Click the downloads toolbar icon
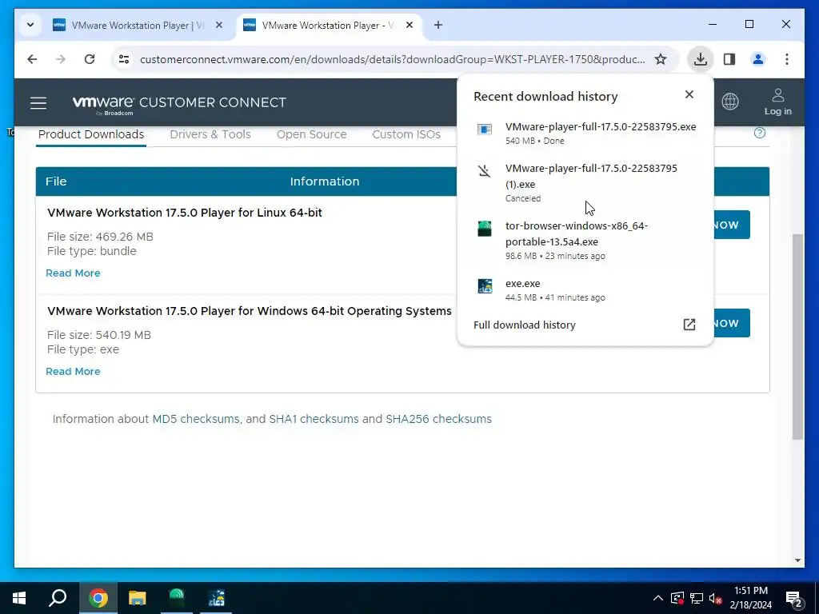This screenshot has height=614, width=819. point(700,59)
